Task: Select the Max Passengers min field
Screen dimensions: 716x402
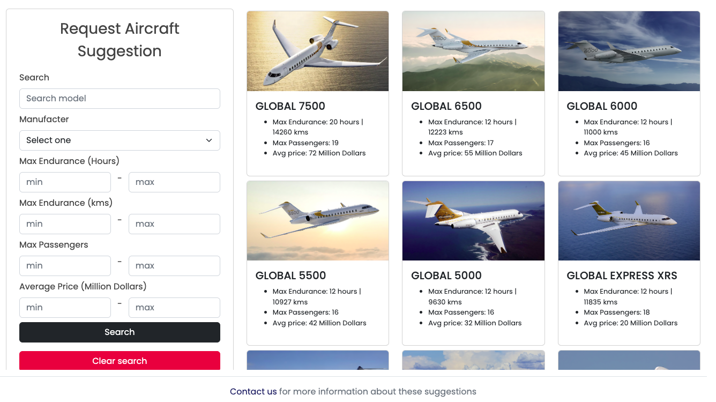Action: coord(65,266)
